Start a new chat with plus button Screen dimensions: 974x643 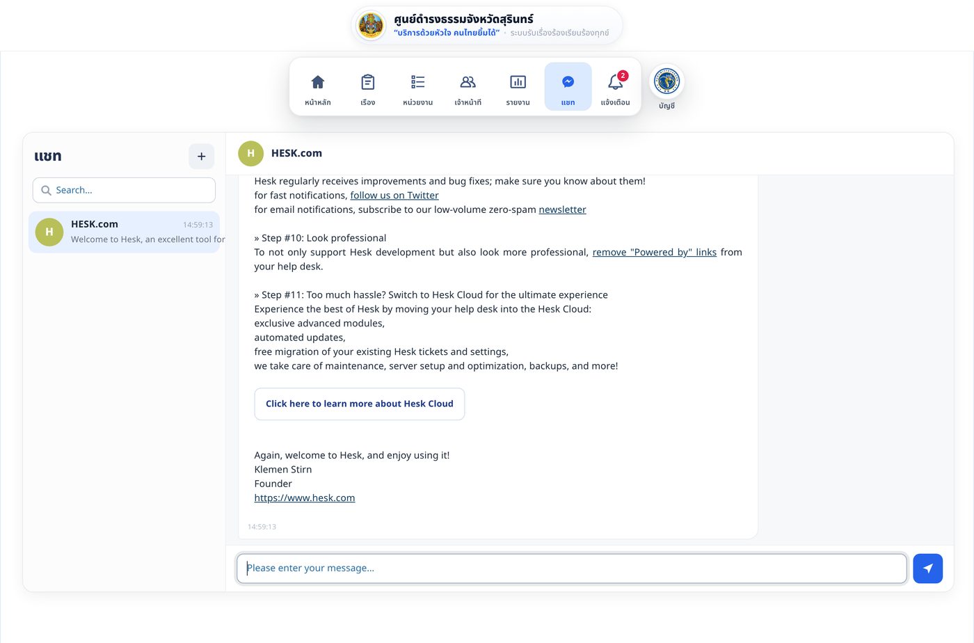[202, 157]
